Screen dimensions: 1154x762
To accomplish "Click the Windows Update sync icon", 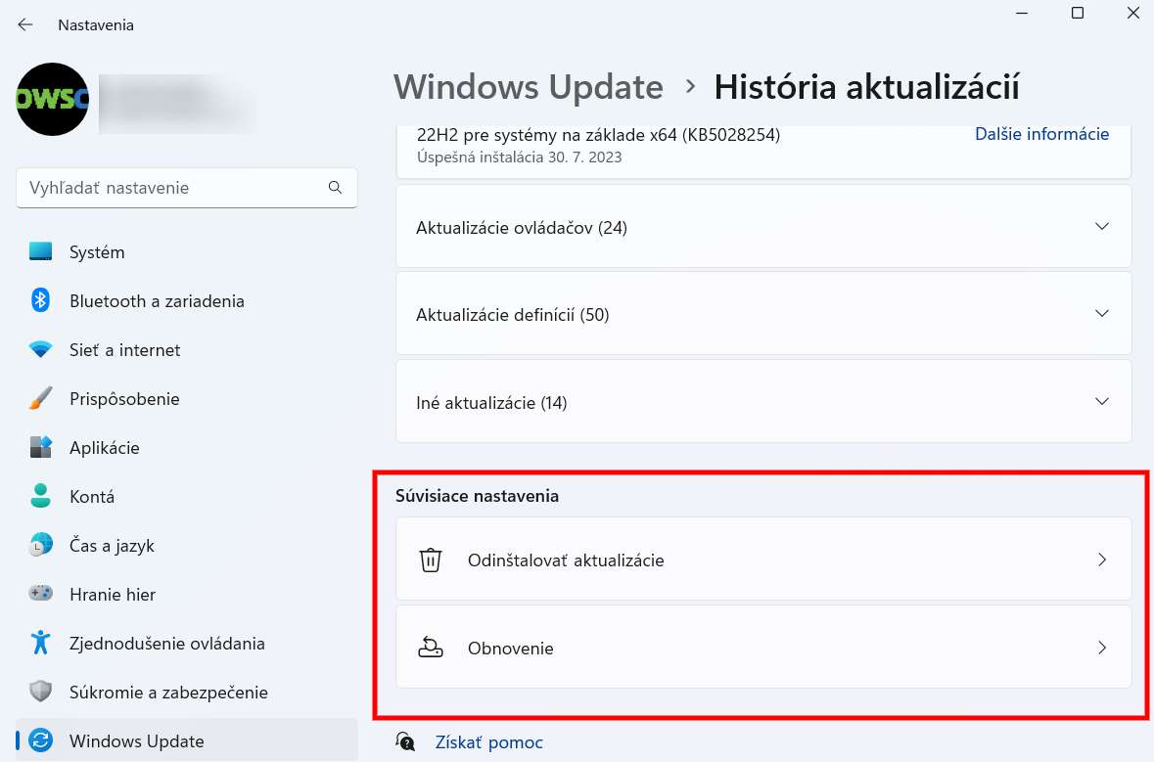I will (x=40, y=740).
